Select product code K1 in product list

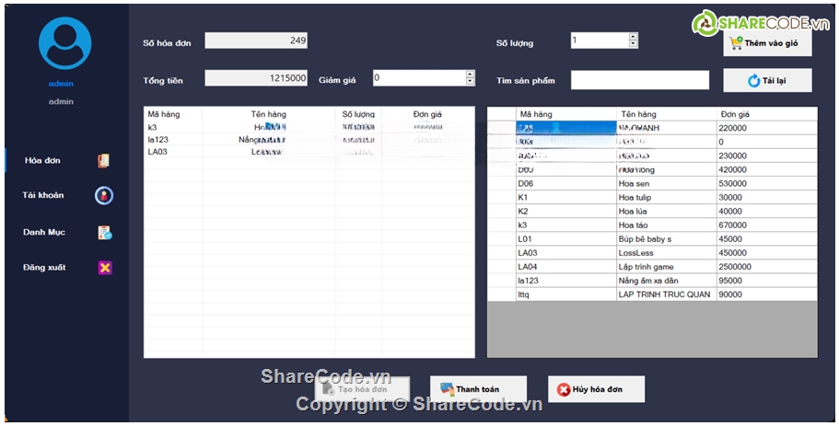click(566, 197)
